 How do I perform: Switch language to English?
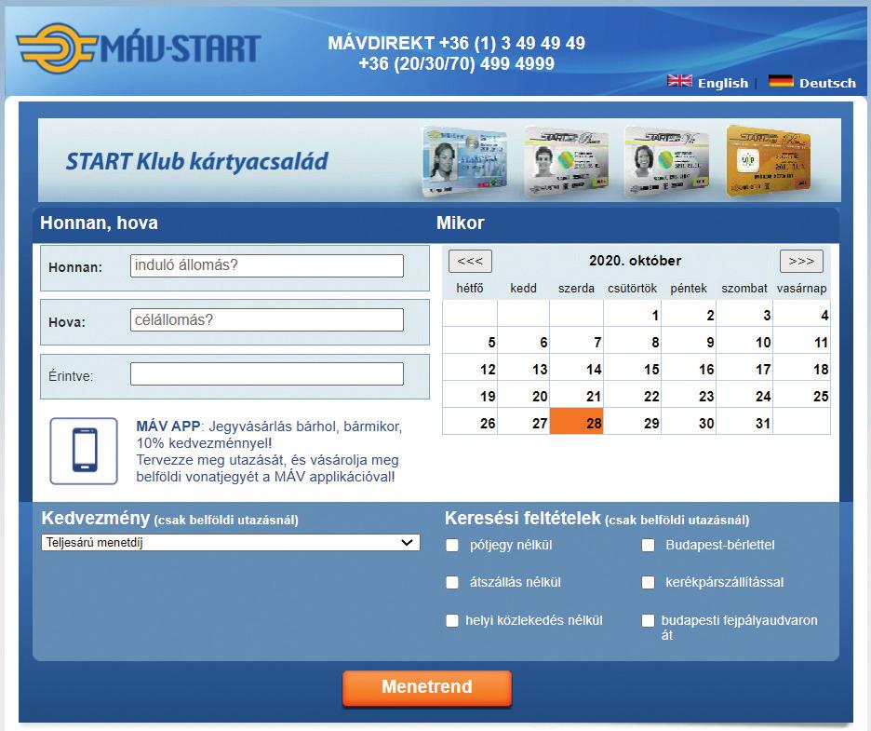723,83
